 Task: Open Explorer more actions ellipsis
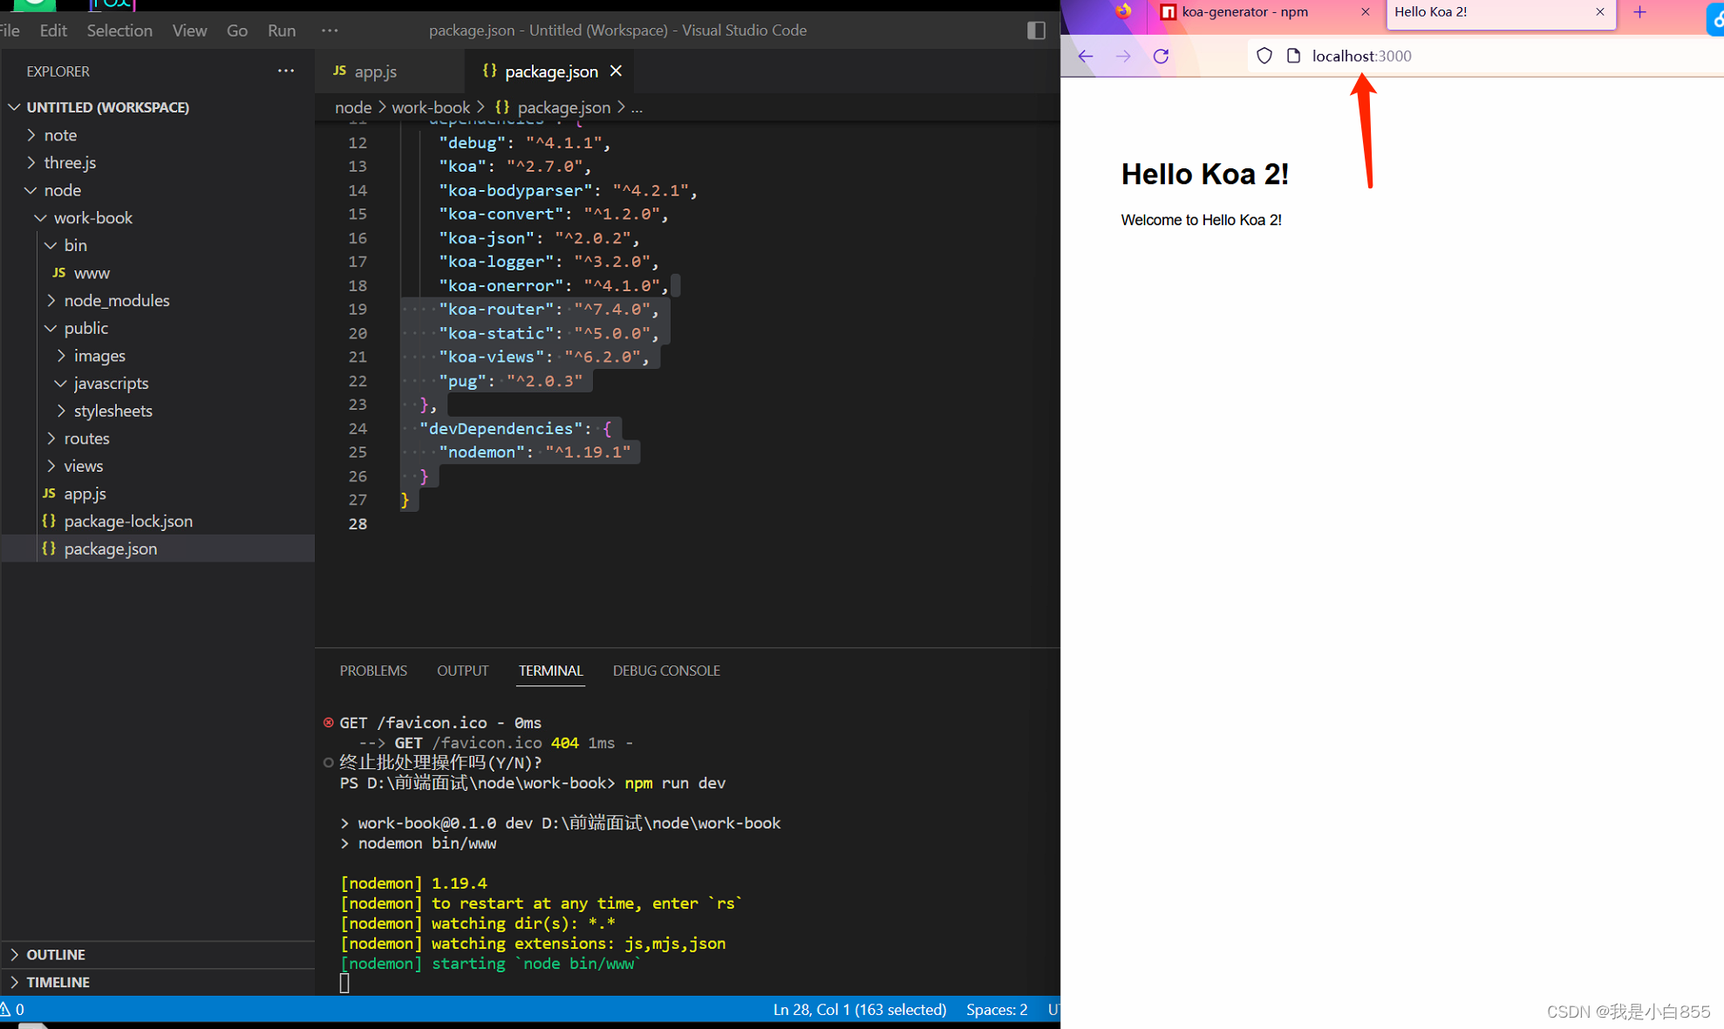(286, 71)
